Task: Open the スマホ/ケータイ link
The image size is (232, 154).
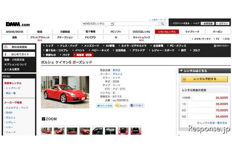Action: (202, 39)
